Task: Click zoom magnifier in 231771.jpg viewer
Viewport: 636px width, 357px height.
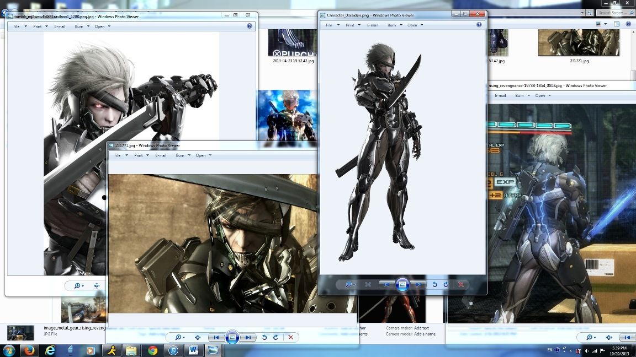Action: pos(179,337)
